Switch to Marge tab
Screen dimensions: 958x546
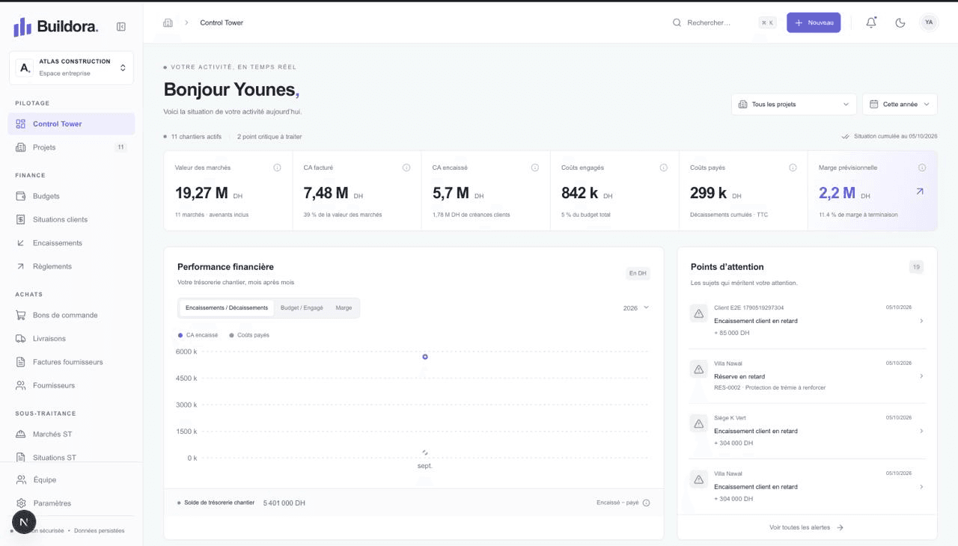[x=344, y=307]
